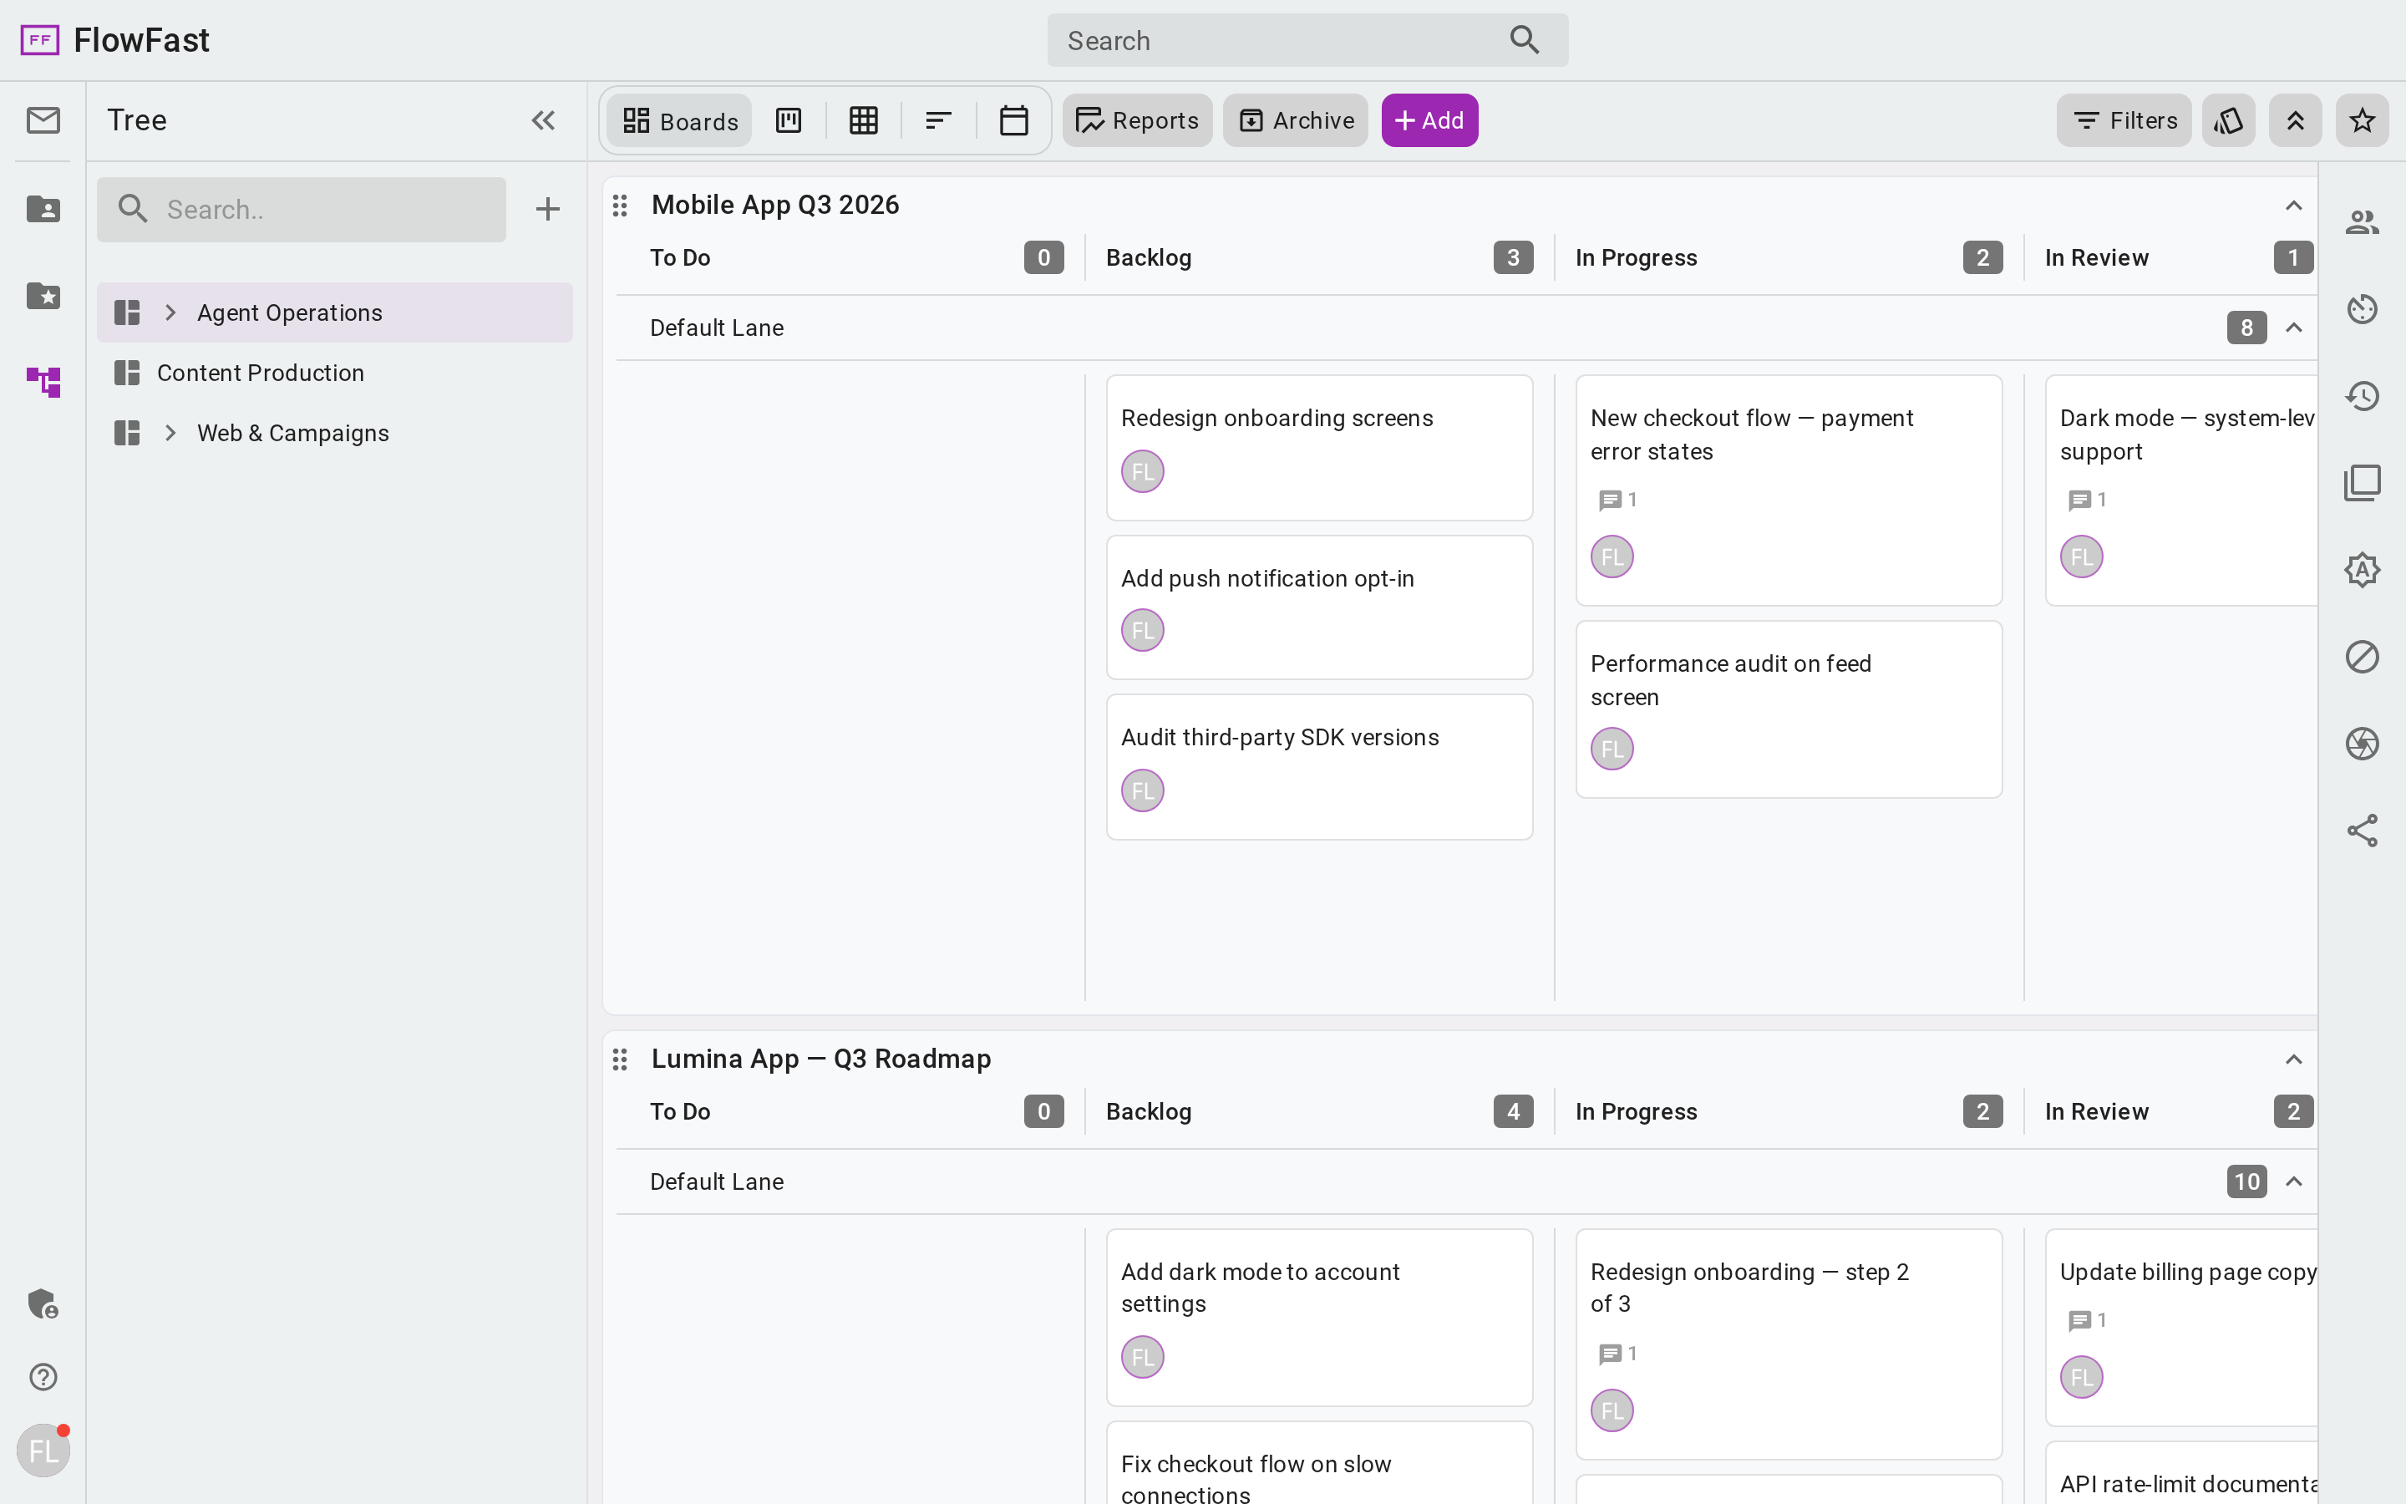Viewport: 2406px width, 1504px height.
Task: Open the time tracking clock icon
Action: pos(2363,309)
